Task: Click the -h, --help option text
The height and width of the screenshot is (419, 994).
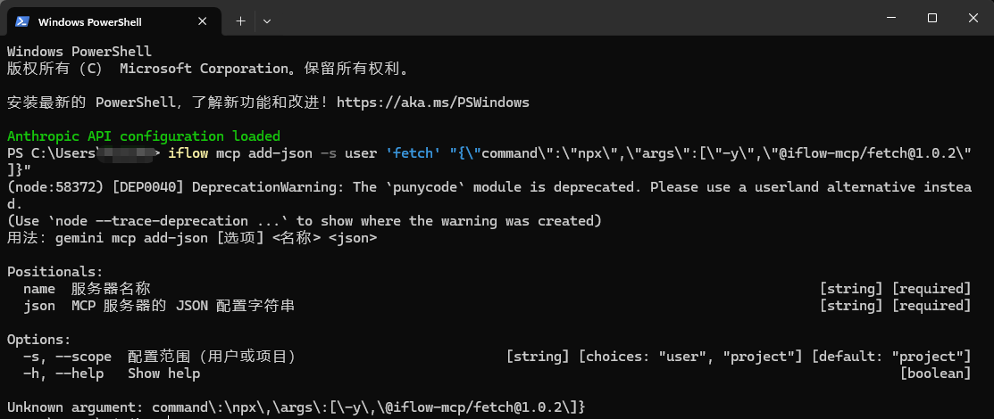Action: tap(63, 374)
